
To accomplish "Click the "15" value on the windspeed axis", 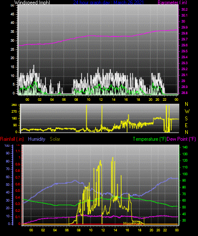I will 12,67.
